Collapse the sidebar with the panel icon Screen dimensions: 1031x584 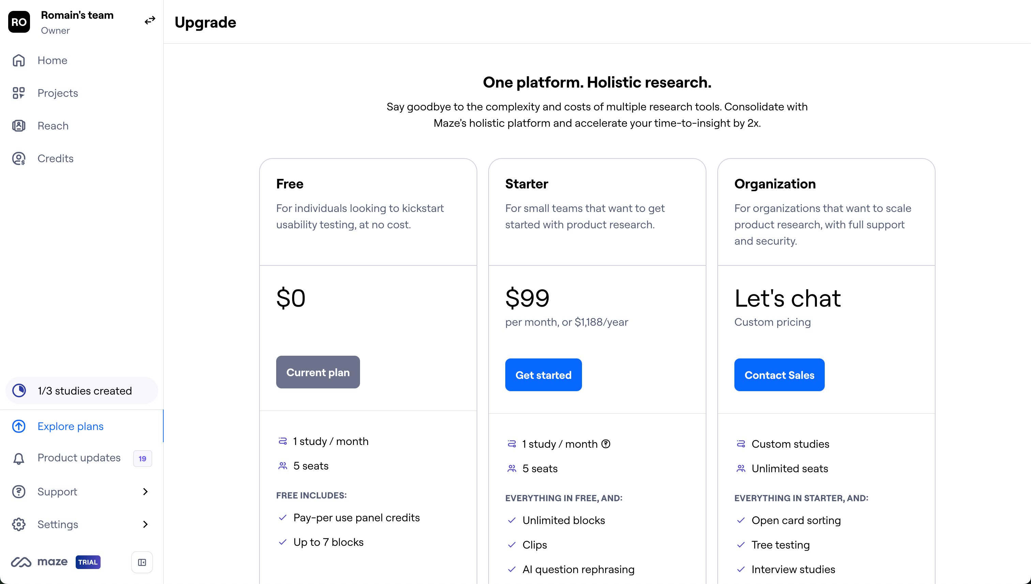pyautogui.click(x=142, y=562)
